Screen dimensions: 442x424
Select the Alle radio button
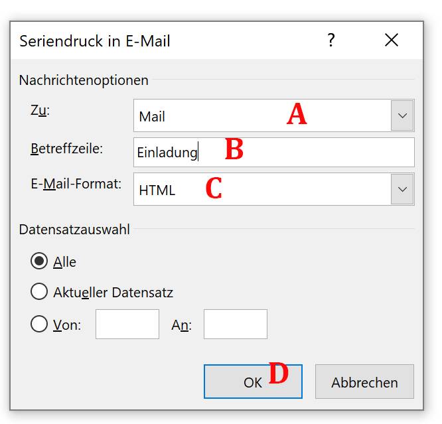click(39, 261)
